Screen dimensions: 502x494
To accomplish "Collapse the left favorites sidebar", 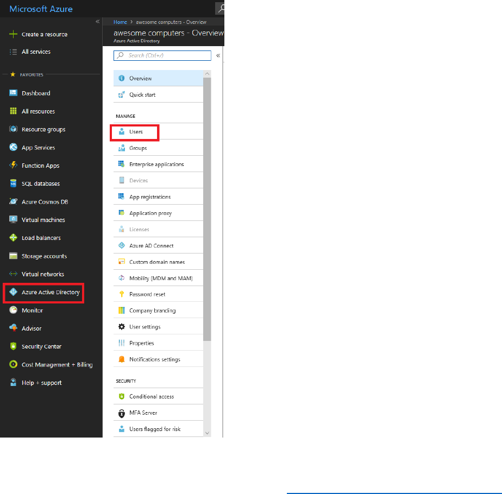I will pos(97,21).
